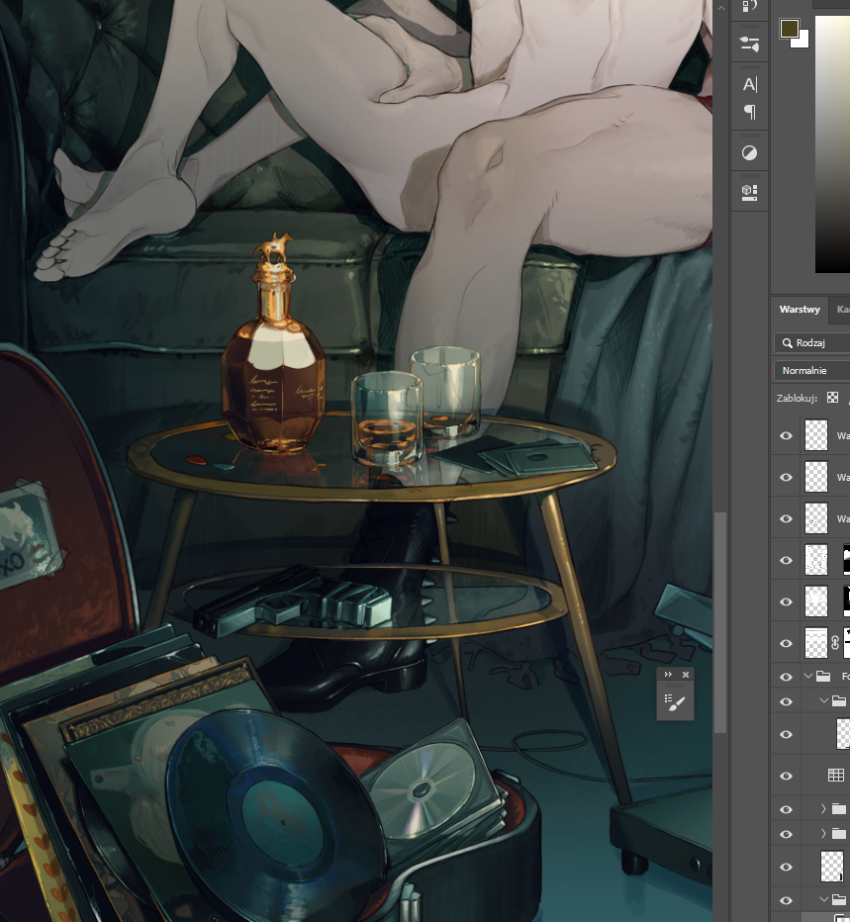The height and width of the screenshot is (922, 850).
Task: Expand the first collapsed folder group
Action: coord(823,809)
